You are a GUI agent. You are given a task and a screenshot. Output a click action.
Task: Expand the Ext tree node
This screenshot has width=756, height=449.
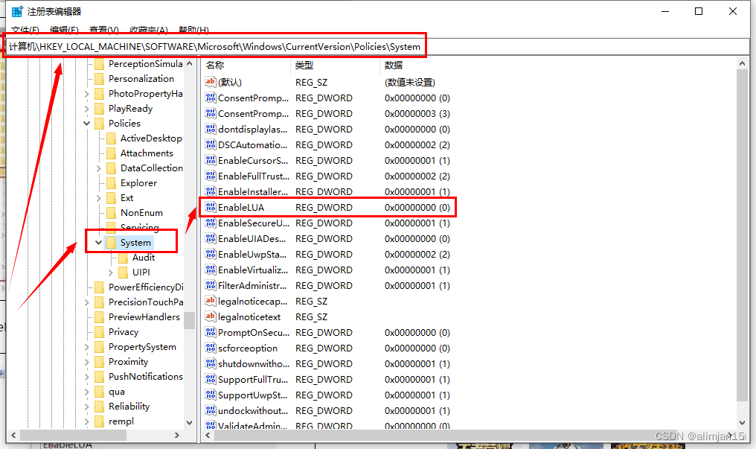click(99, 198)
